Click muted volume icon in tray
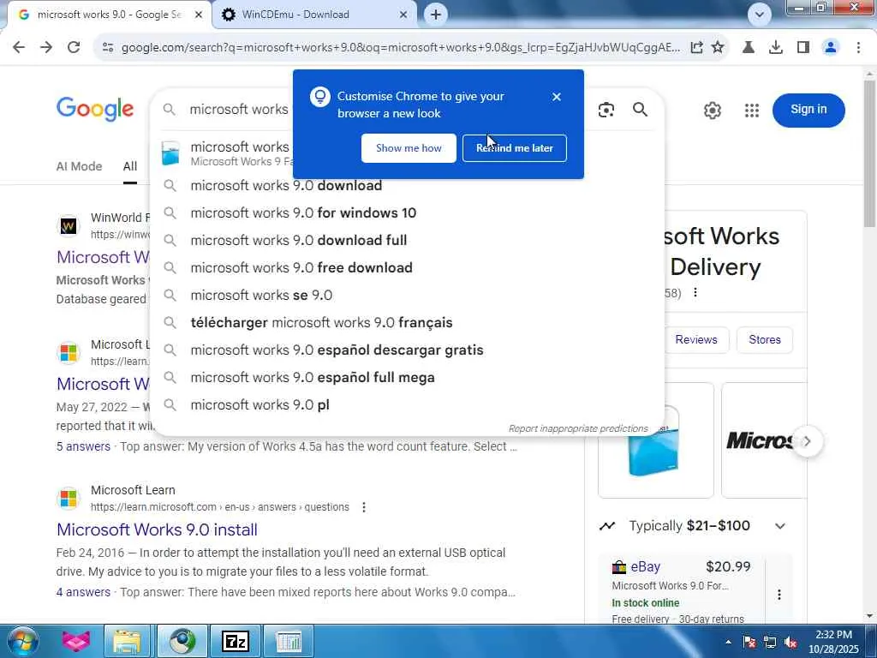 pos(791,642)
